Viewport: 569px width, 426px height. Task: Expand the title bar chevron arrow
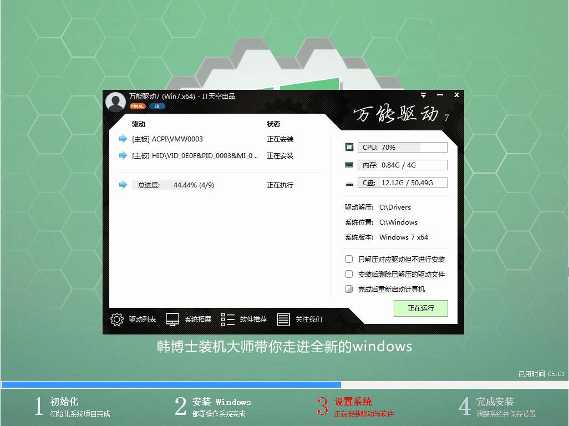[x=424, y=95]
